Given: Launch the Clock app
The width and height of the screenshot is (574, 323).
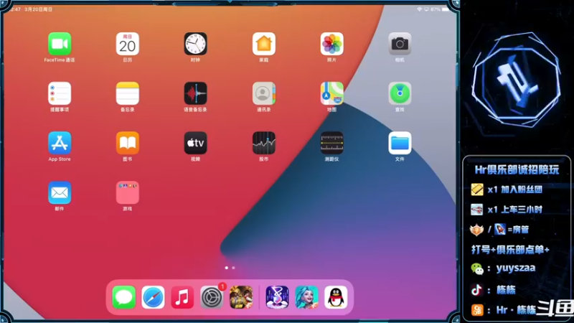Looking at the screenshot, I should pyautogui.click(x=195, y=44).
